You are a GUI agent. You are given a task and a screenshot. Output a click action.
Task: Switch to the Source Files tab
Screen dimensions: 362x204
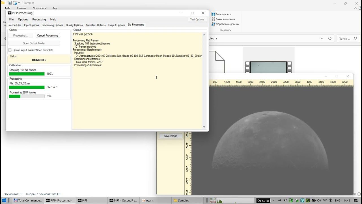point(14,25)
